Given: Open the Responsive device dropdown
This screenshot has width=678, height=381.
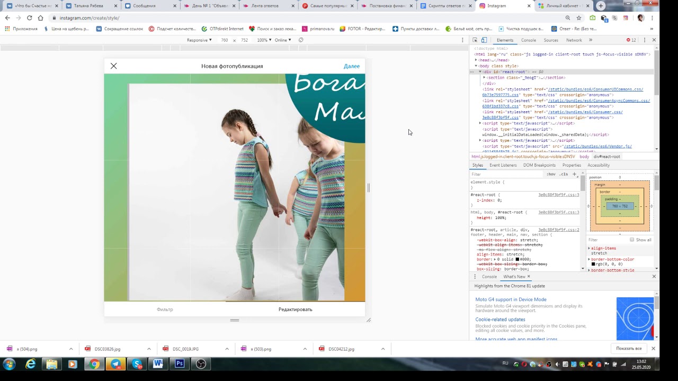Looking at the screenshot, I should click(x=199, y=40).
